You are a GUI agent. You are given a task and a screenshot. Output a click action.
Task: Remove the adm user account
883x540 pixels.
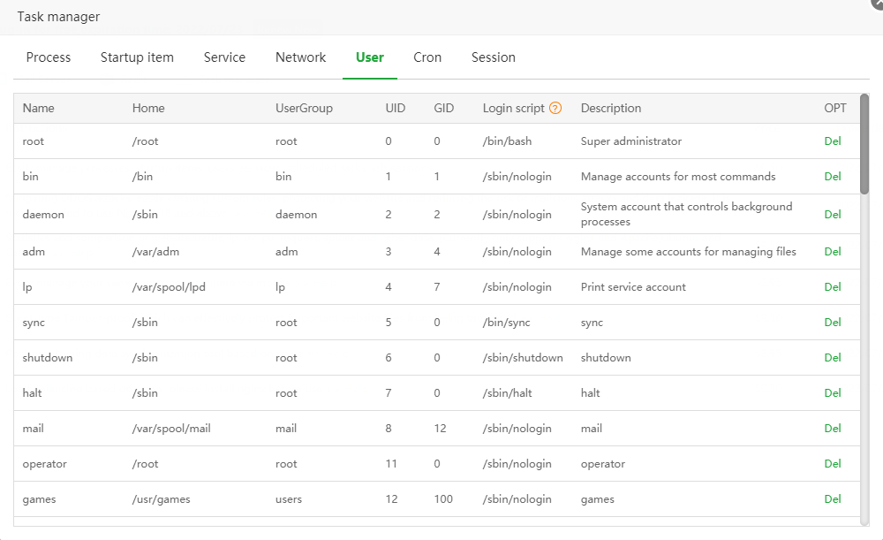[832, 252]
